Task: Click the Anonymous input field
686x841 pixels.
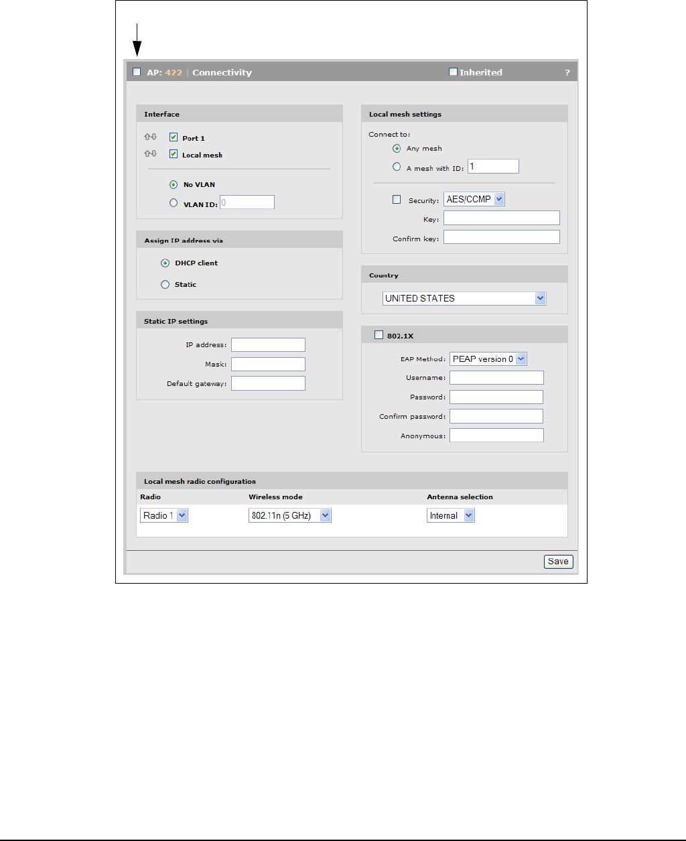Action: pyautogui.click(x=496, y=436)
